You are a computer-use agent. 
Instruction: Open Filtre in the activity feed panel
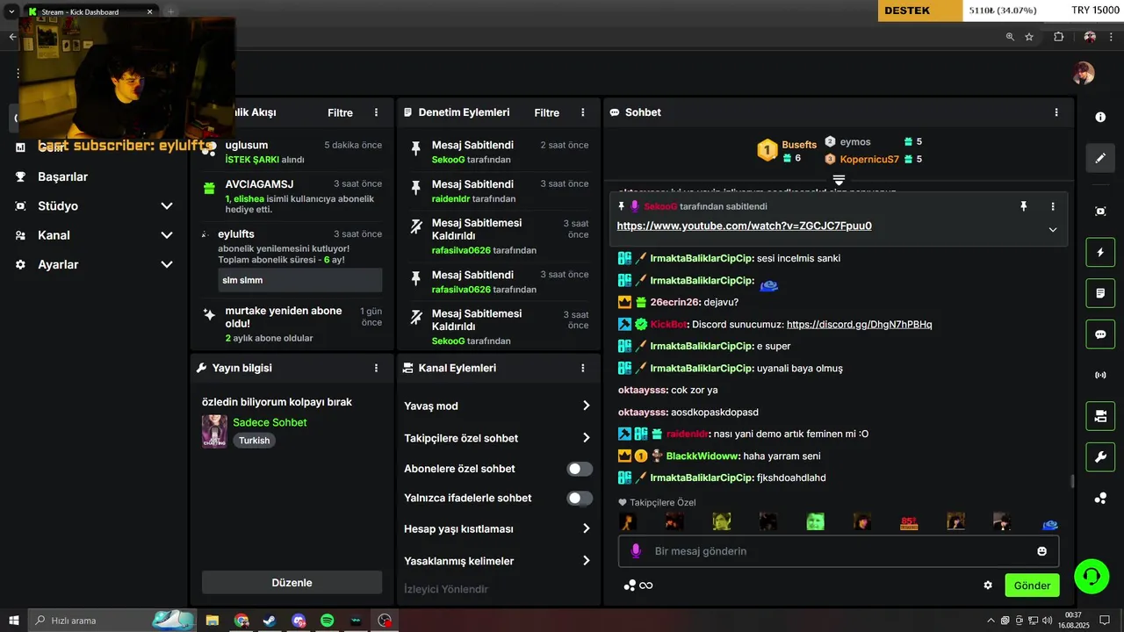(341, 112)
